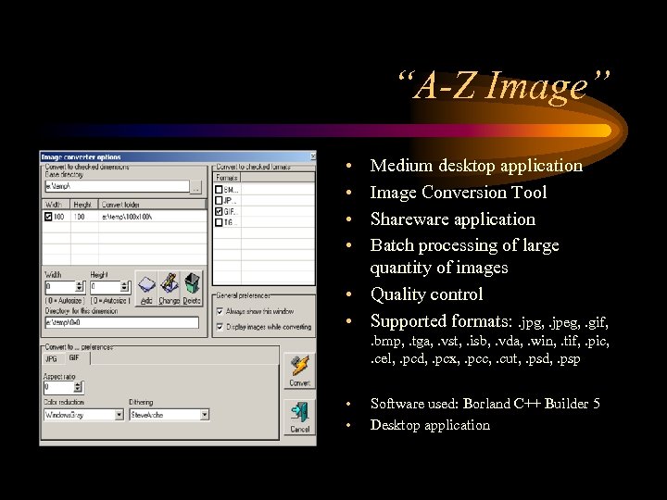Click the Supported formats bullet text
This screenshot has height=500, width=667.
point(490,340)
